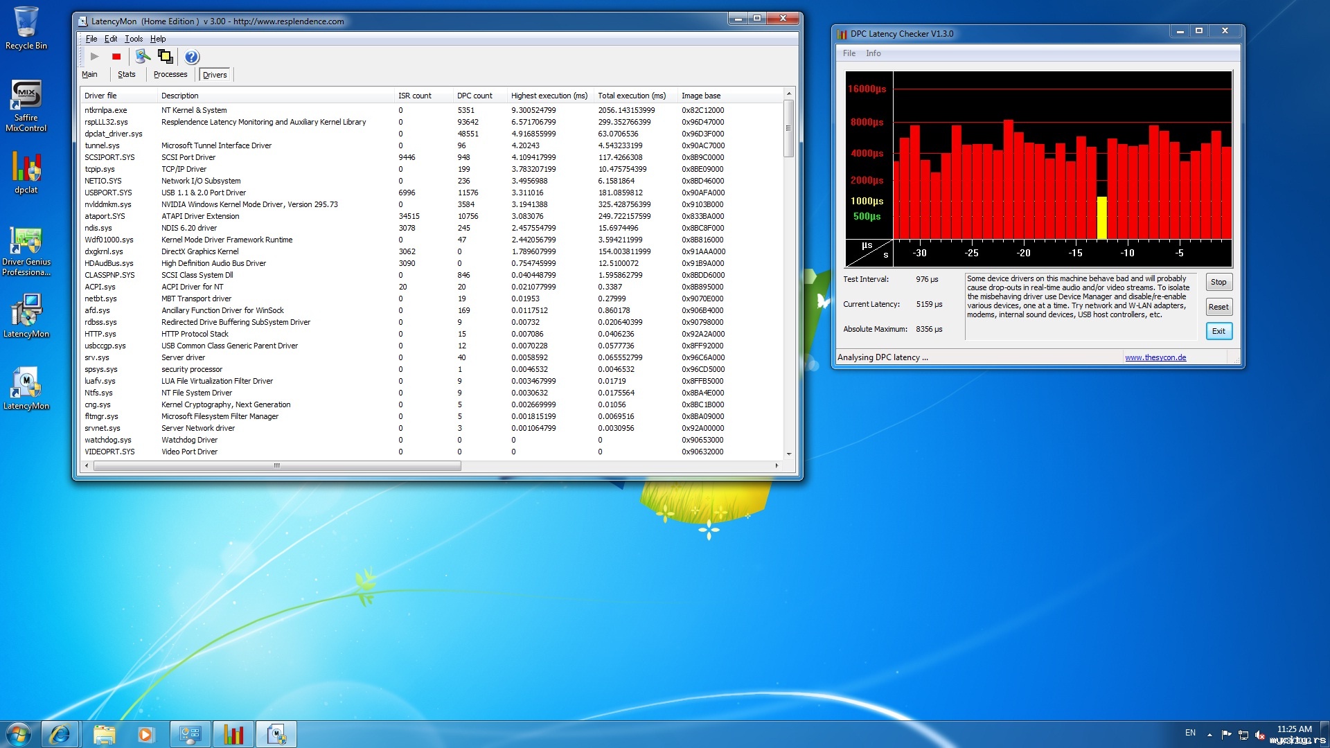Viewport: 1330px width, 748px height.
Task: Open the Tools menu in LatencyMon
Action: (x=134, y=39)
